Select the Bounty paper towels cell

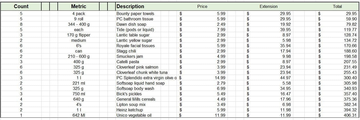coord(135,14)
